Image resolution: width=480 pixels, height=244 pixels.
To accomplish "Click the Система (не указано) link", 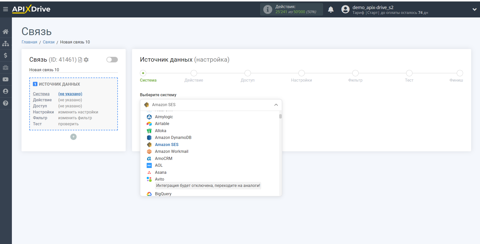I will pos(70,94).
